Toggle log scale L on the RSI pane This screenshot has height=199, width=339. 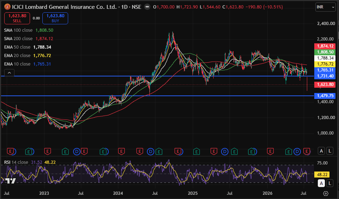tap(330, 183)
